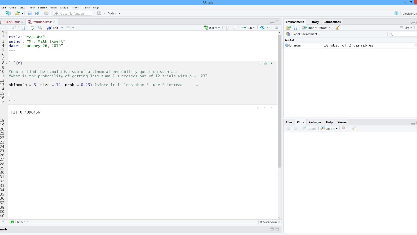
Task: Open chunk options gear at line 8
Action: [260, 63]
